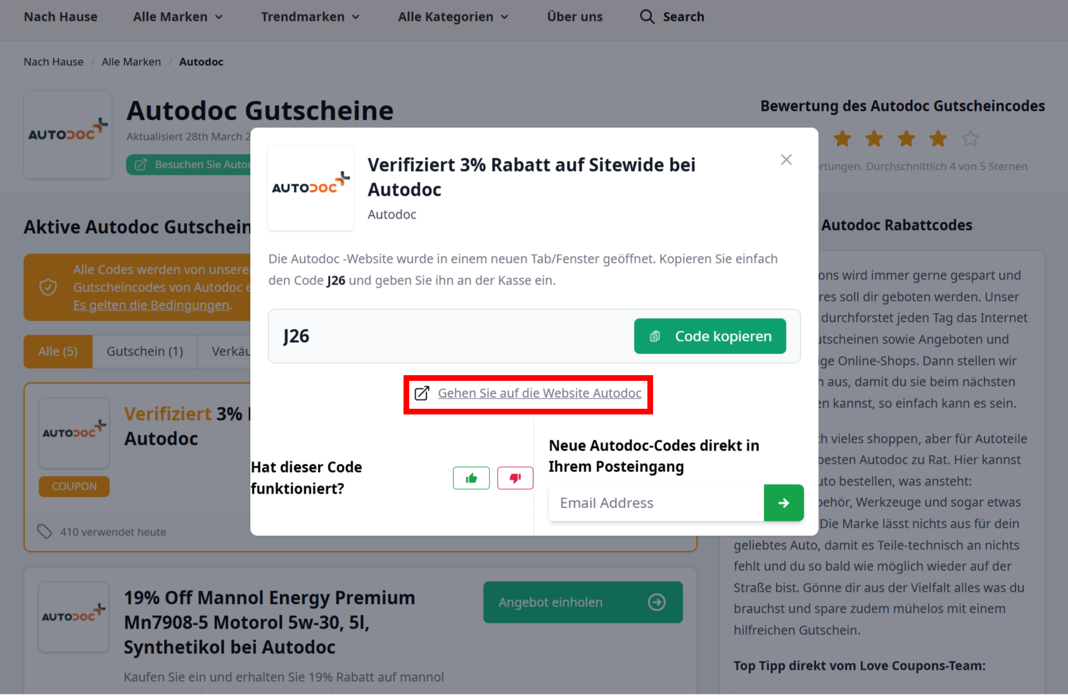
Task: Submit email with the green arrow button
Action: (x=784, y=503)
